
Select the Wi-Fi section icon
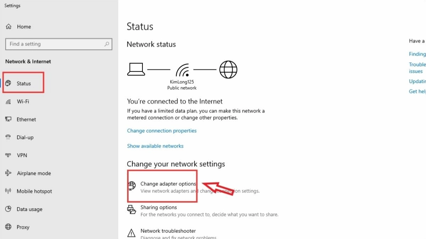(x=8, y=101)
